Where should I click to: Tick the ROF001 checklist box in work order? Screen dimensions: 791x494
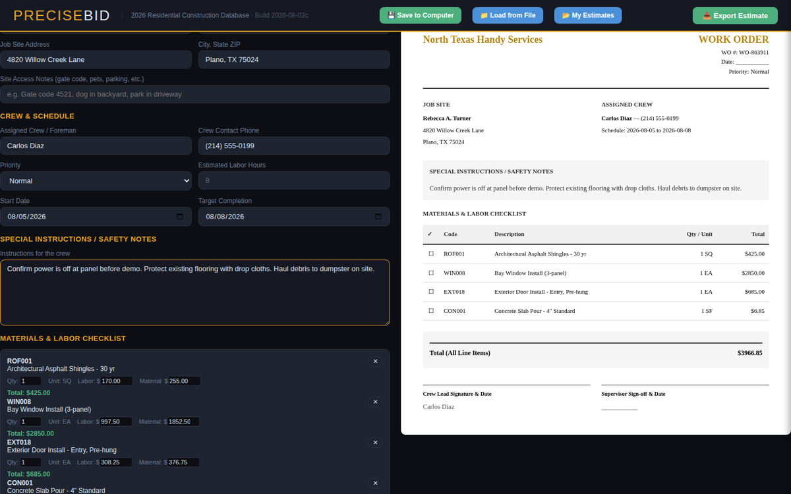pyautogui.click(x=431, y=254)
